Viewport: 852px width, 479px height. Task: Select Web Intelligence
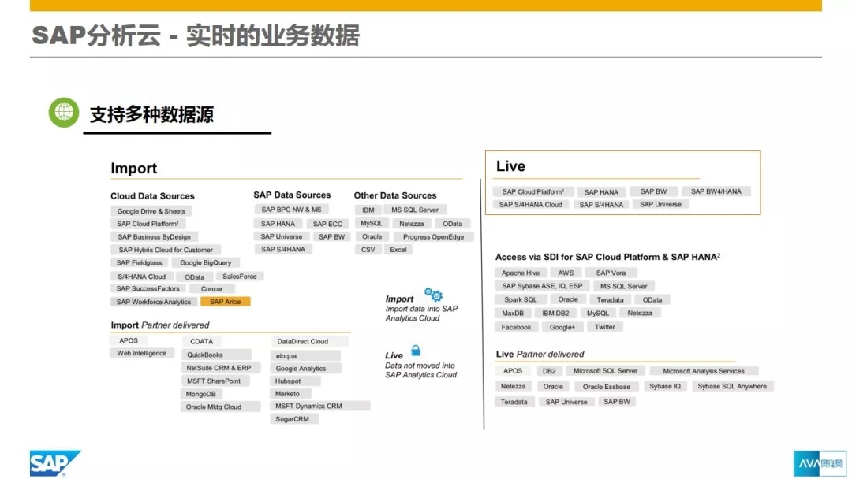(x=142, y=353)
